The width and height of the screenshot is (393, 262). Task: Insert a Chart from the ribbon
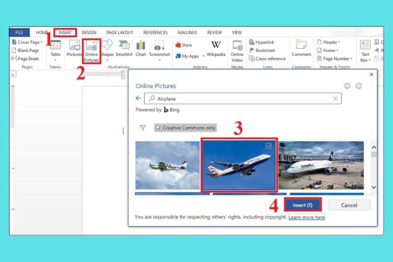pyautogui.click(x=141, y=49)
